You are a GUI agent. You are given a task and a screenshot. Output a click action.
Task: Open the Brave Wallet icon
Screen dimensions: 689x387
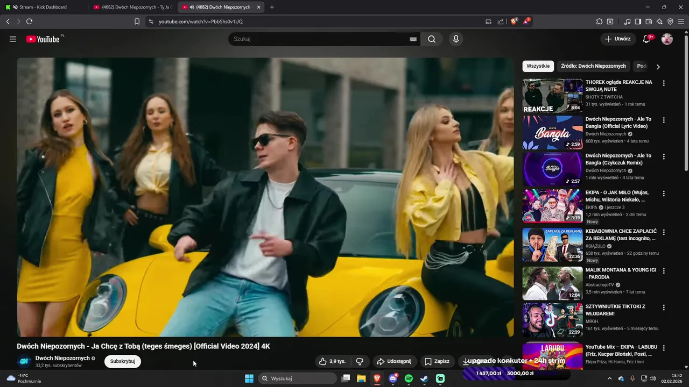click(x=649, y=21)
